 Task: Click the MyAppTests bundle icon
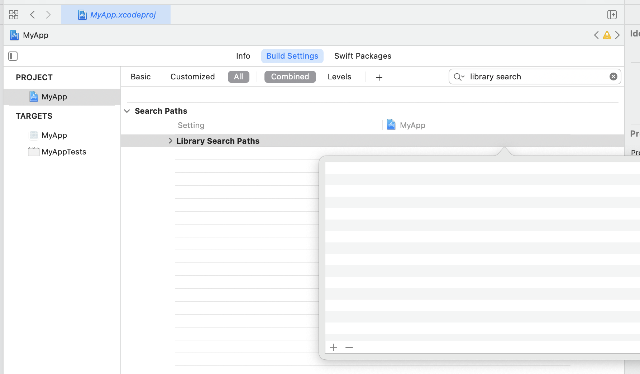pyautogui.click(x=34, y=152)
